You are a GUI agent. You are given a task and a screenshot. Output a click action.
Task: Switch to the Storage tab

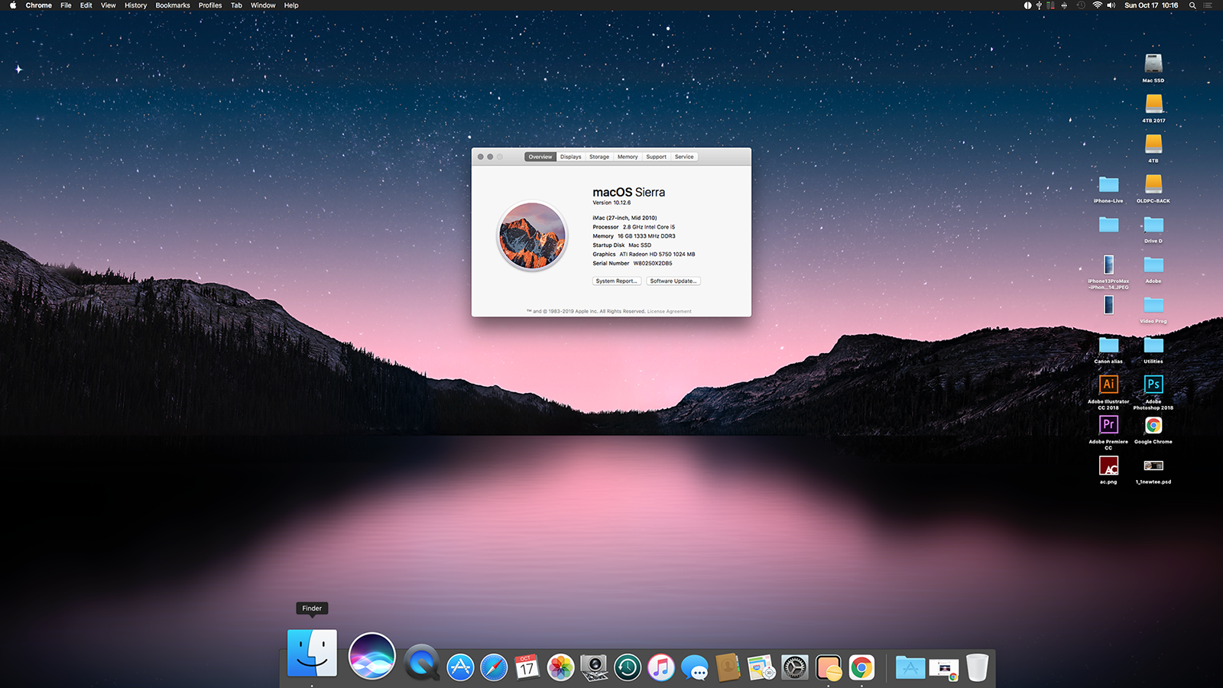tap(599, 157)
